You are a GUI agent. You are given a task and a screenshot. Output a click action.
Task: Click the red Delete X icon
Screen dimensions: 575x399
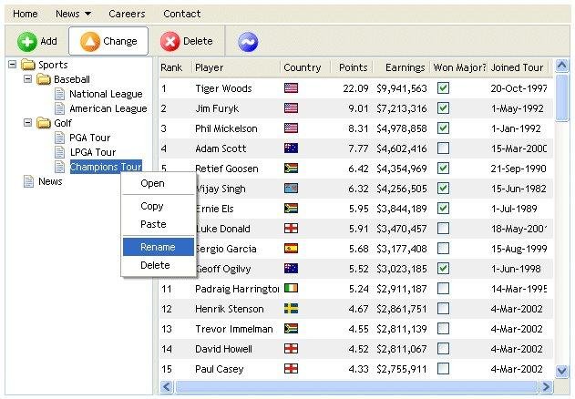pyautogui.click(x=169, y=41)
